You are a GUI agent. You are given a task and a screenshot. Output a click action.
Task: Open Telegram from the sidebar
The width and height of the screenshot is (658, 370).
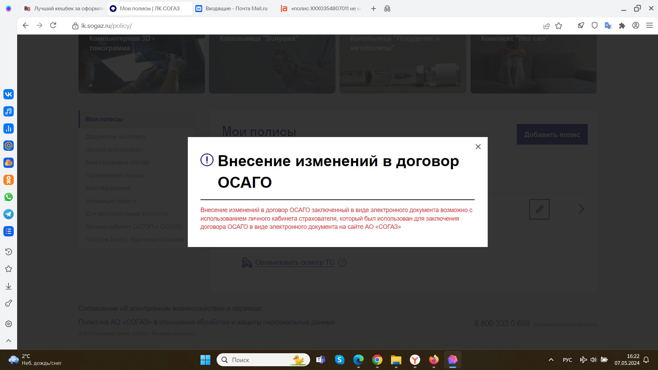[x=9, y=214]
